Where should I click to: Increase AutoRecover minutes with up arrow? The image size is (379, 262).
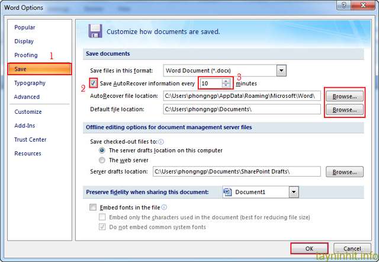click(226, 81)
